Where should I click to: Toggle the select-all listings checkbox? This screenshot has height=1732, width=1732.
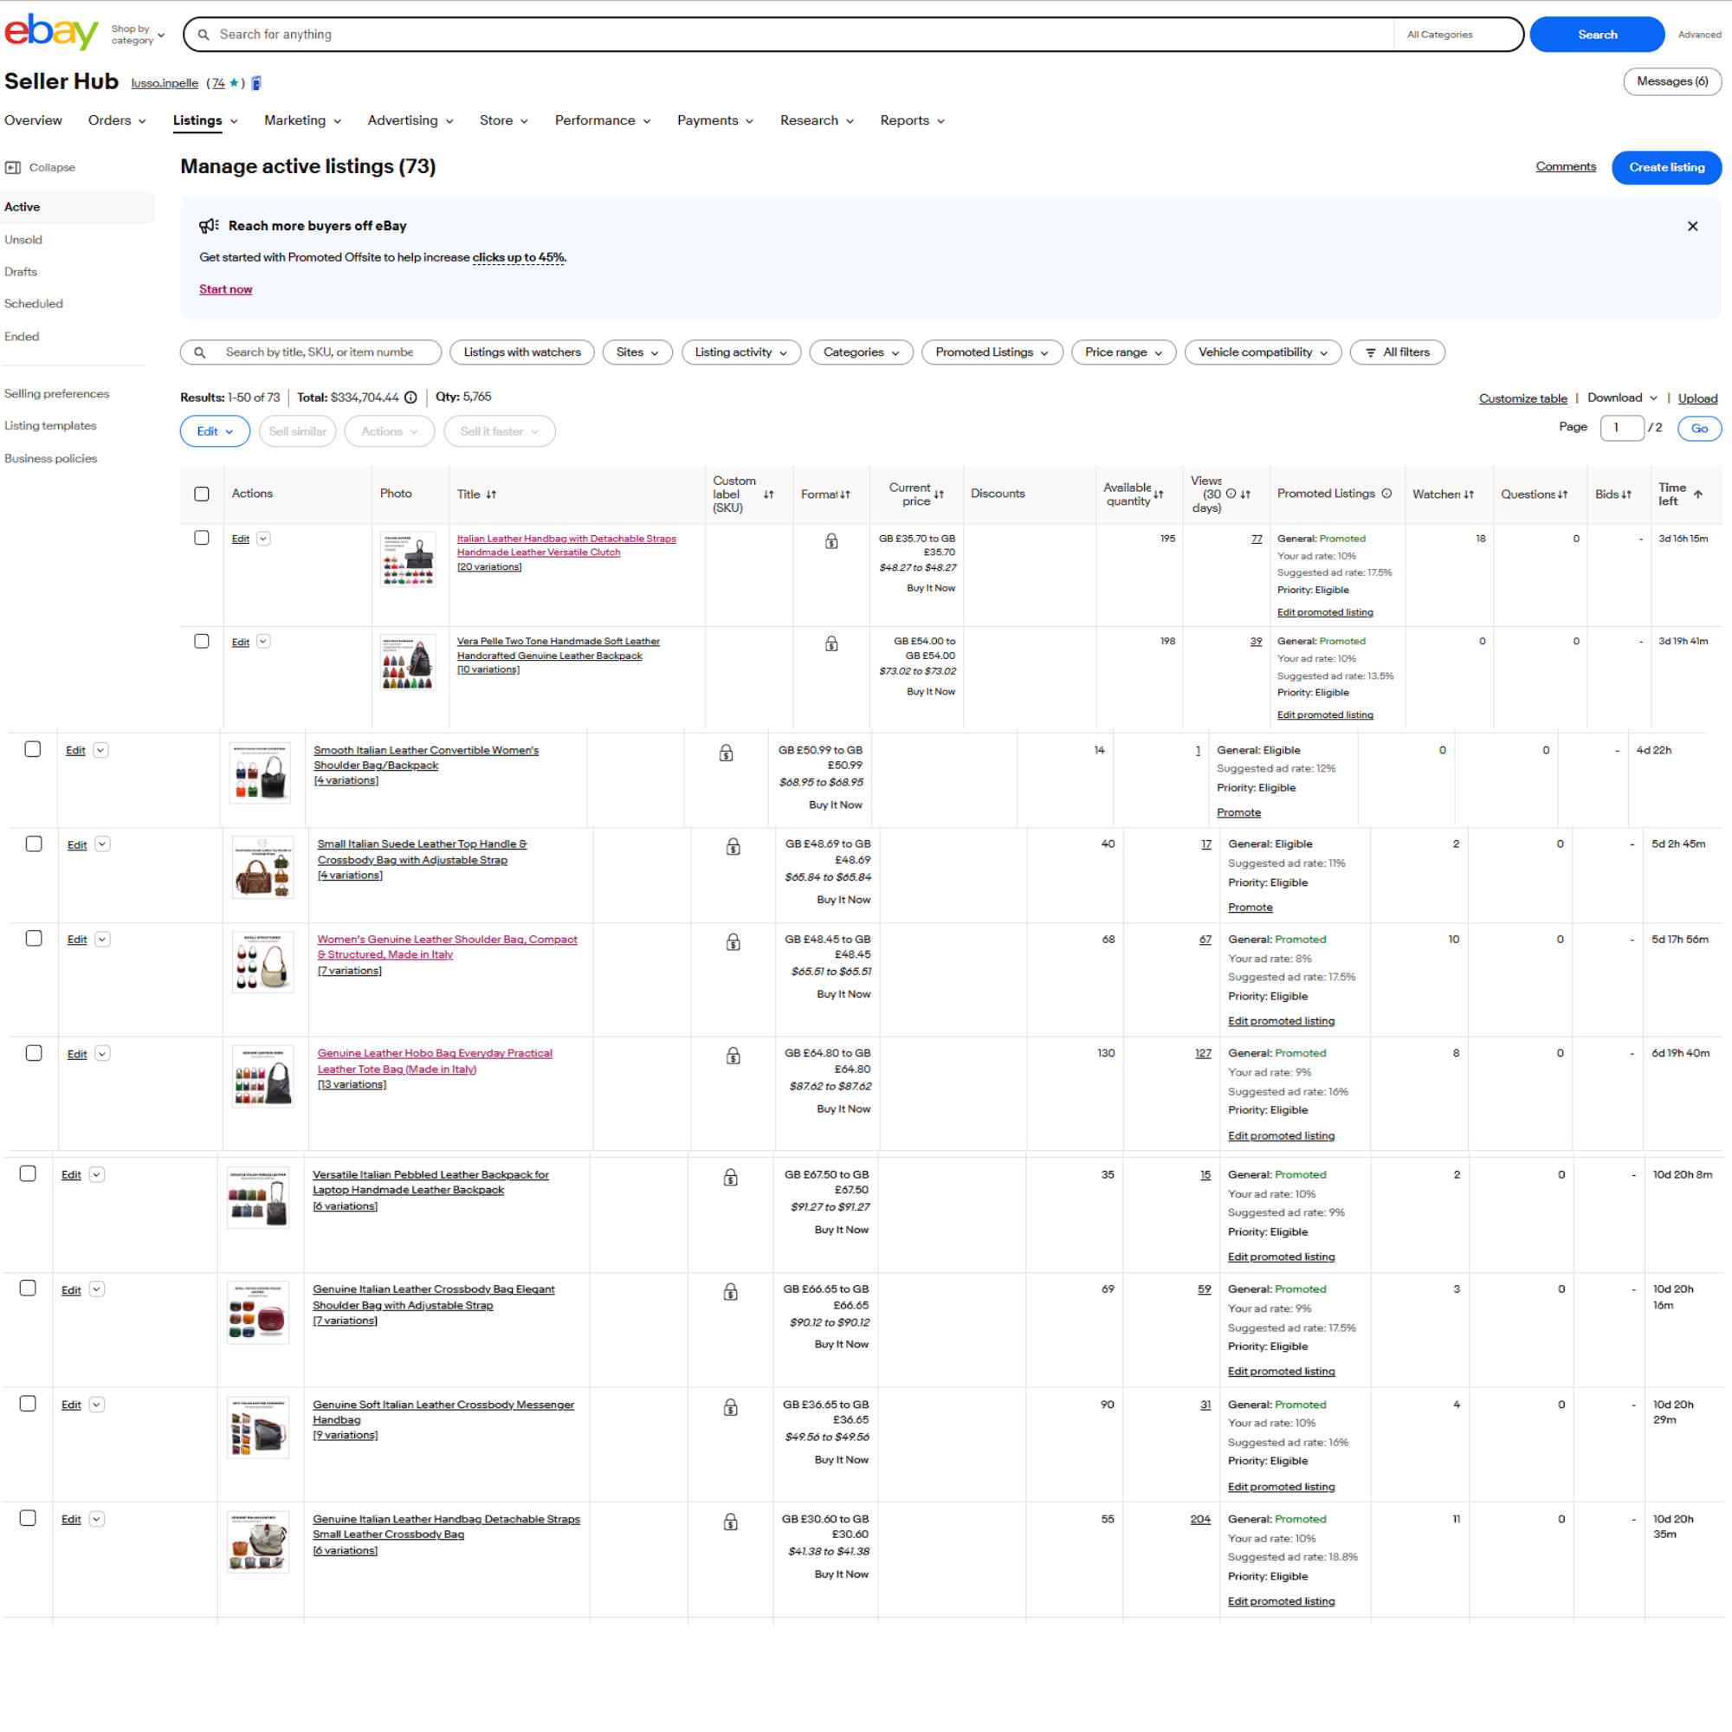202,494
